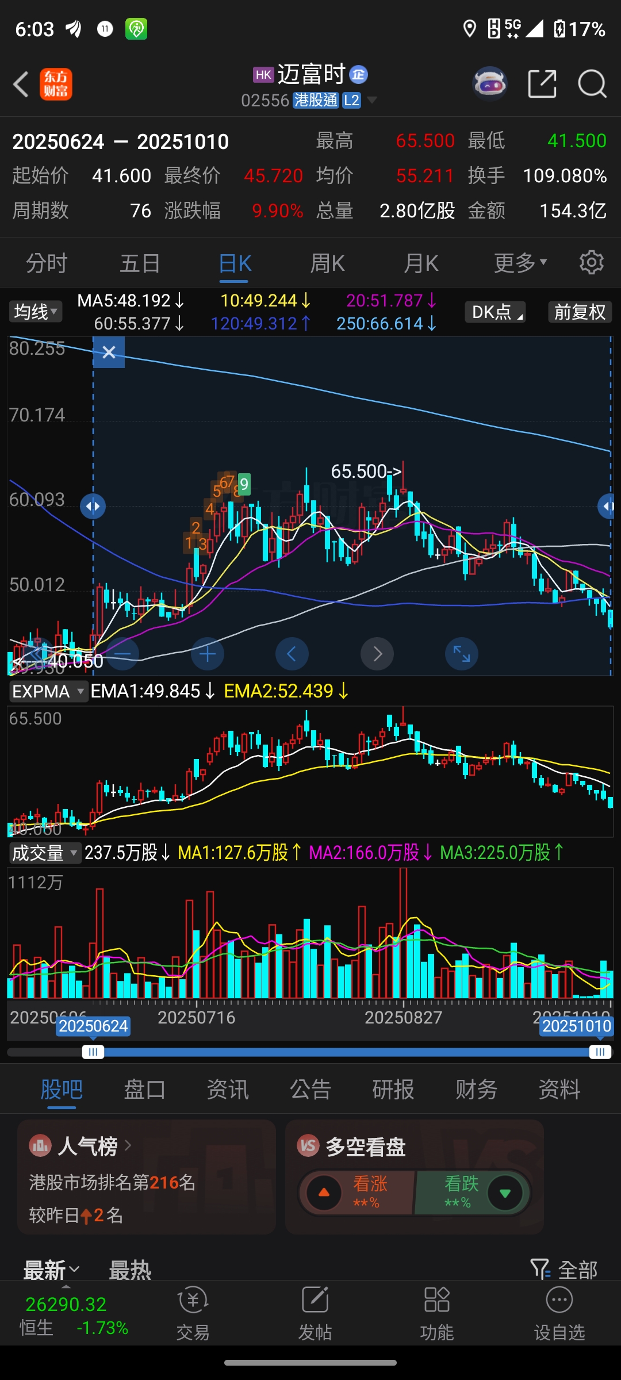
Task: Tap left range selection handle on chart
Action: coord(93,507)
